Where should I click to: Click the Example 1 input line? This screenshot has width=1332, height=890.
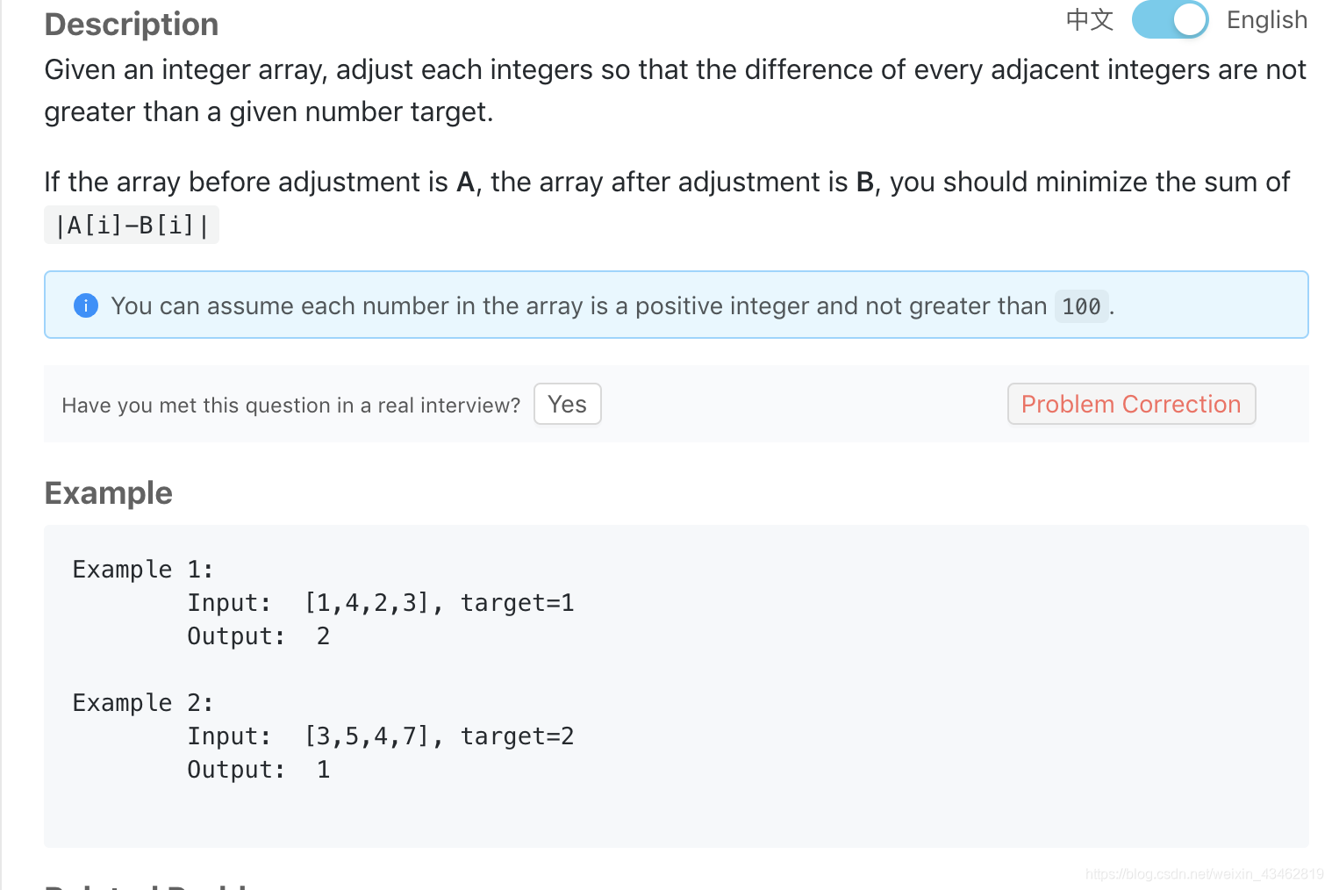(380, 603)
